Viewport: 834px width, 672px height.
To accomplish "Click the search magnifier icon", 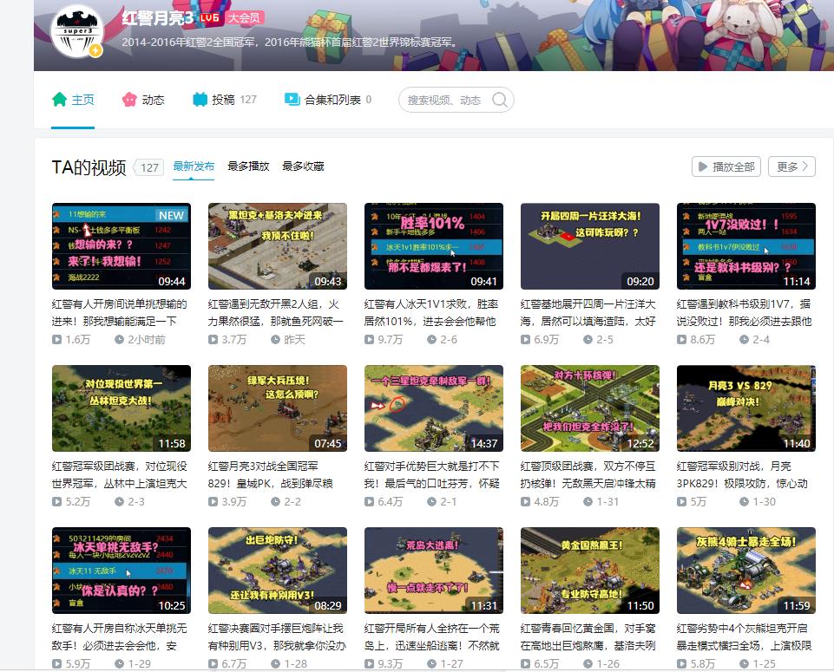I will pyautogui.click(x=500, y=100).
